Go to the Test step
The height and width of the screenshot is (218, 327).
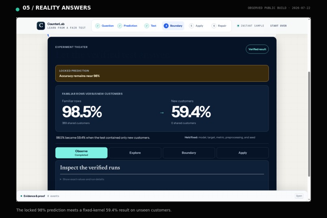[x=151, y=26]
